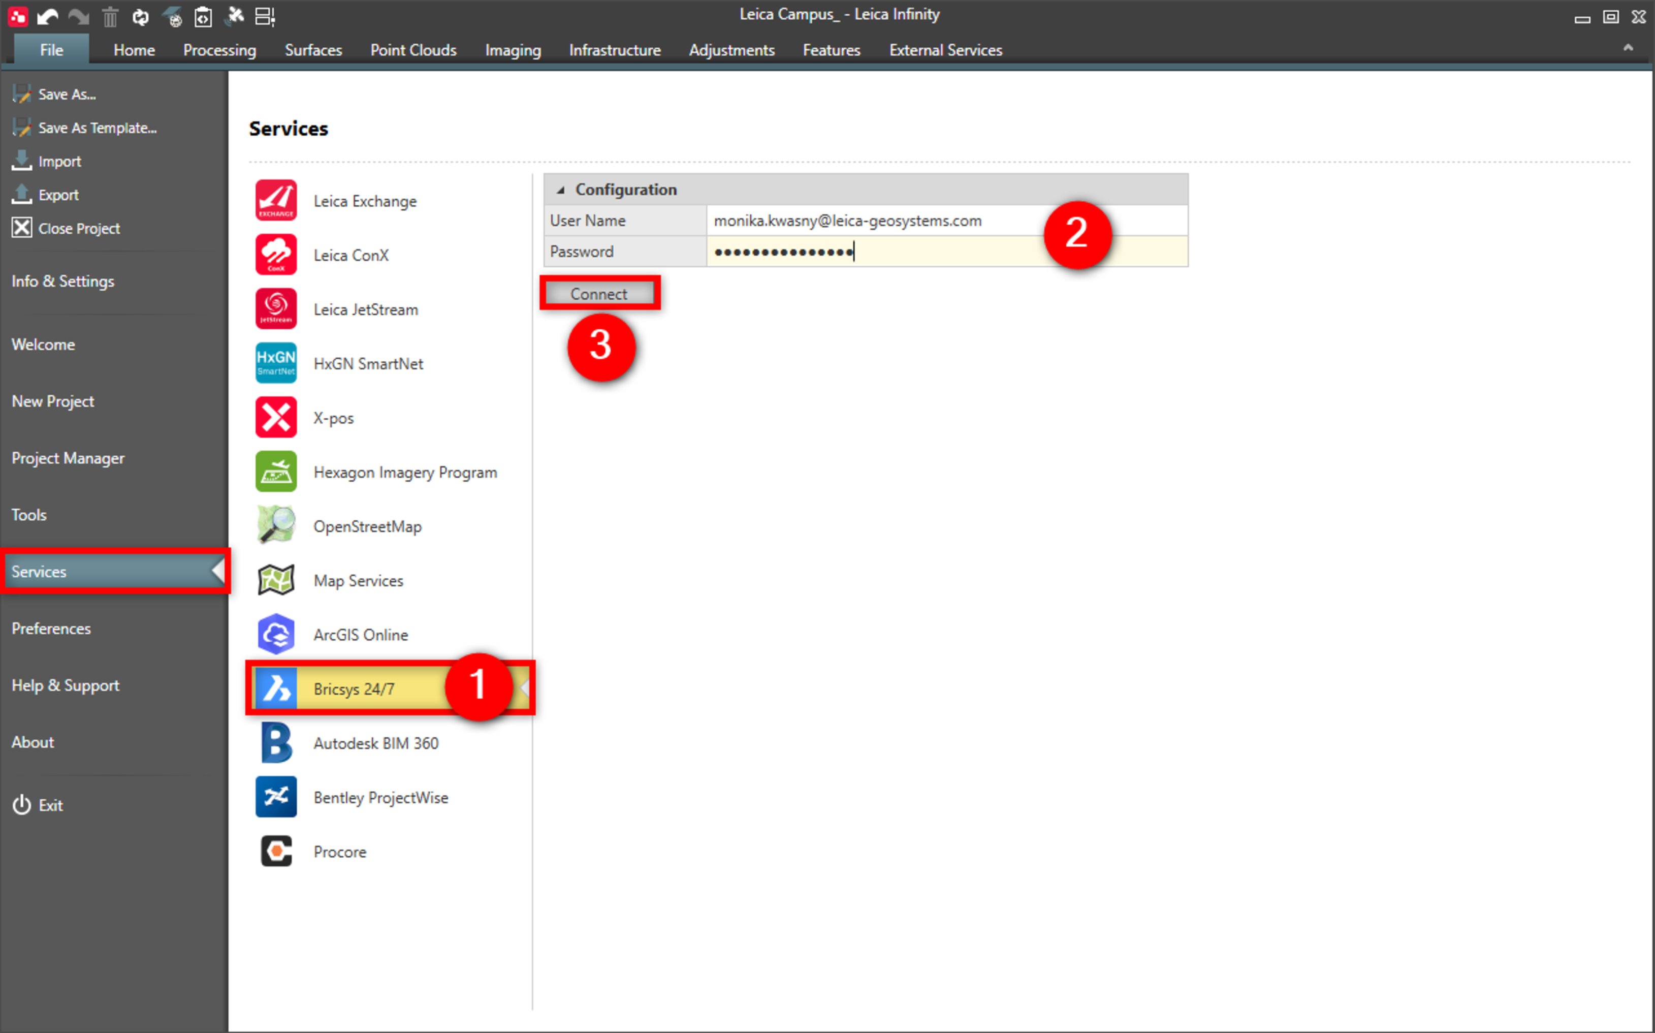Screen dimensions: 1655x1033
Task: Open Info & Settings page
Action: [63, 281]
